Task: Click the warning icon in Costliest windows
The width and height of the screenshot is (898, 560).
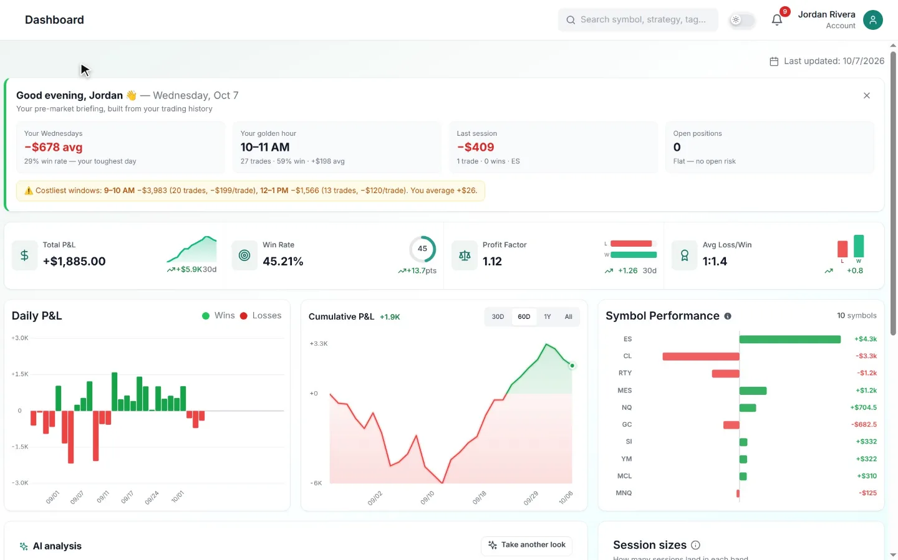Action: 29,191
